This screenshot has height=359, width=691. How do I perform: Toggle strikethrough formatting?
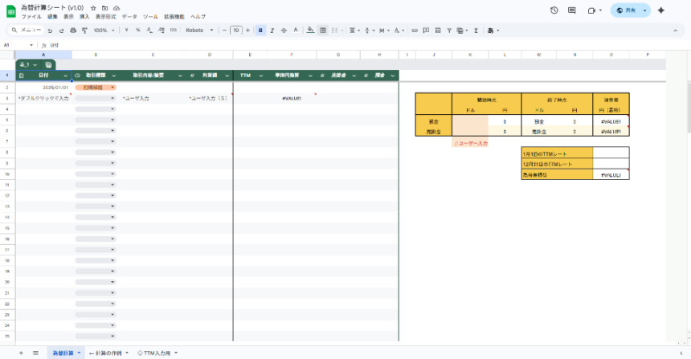coord(284,31)
